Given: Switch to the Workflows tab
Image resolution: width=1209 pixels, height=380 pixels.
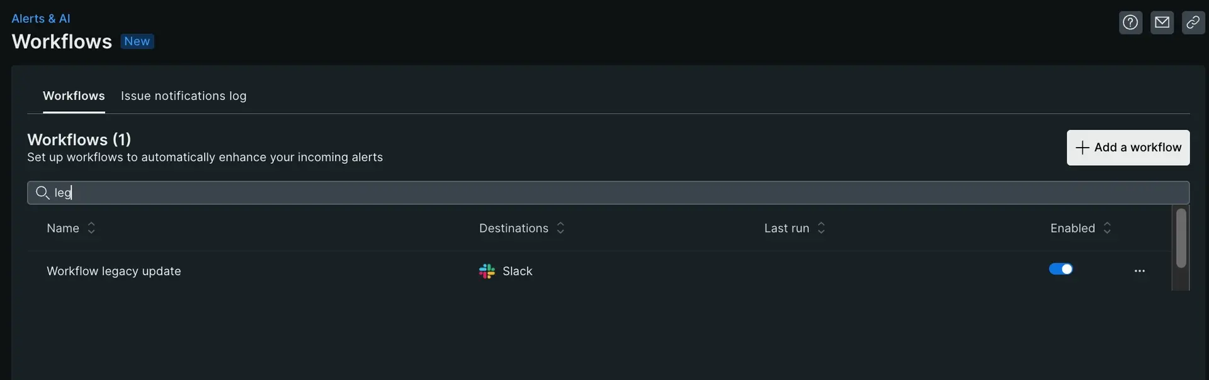Looking at the screenshot, I should coord(74,96).
